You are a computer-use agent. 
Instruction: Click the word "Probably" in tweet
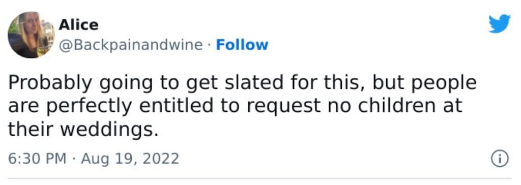tap(49, 84)
